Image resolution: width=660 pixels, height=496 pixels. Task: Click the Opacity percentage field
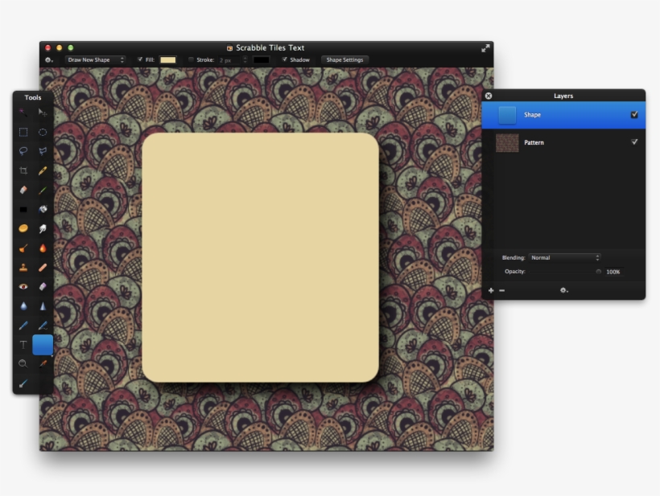[613, 272]
